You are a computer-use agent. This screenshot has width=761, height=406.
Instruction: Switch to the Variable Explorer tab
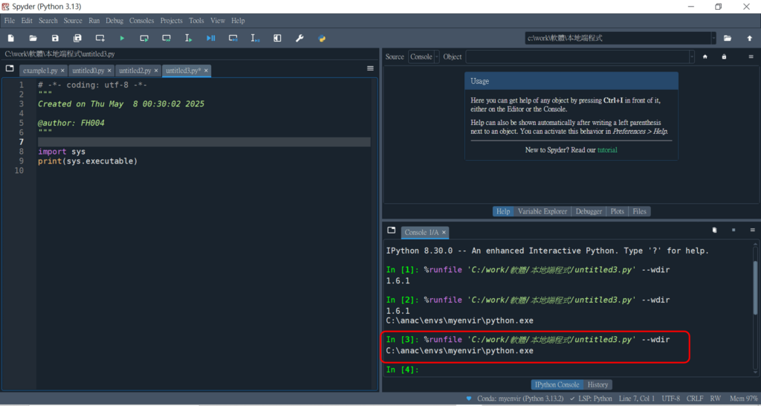pos(543,211)
